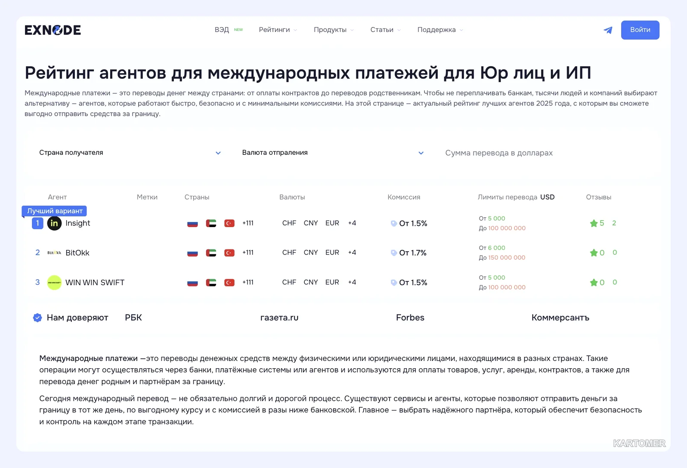The width and height of the screenshot is (687, 468).
Task: Click the commission tag icon for WIN WIN SWIFT
Action: click(x=393, y=283)
